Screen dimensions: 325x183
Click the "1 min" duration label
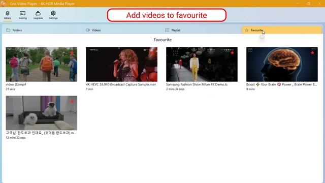[89, 89]
